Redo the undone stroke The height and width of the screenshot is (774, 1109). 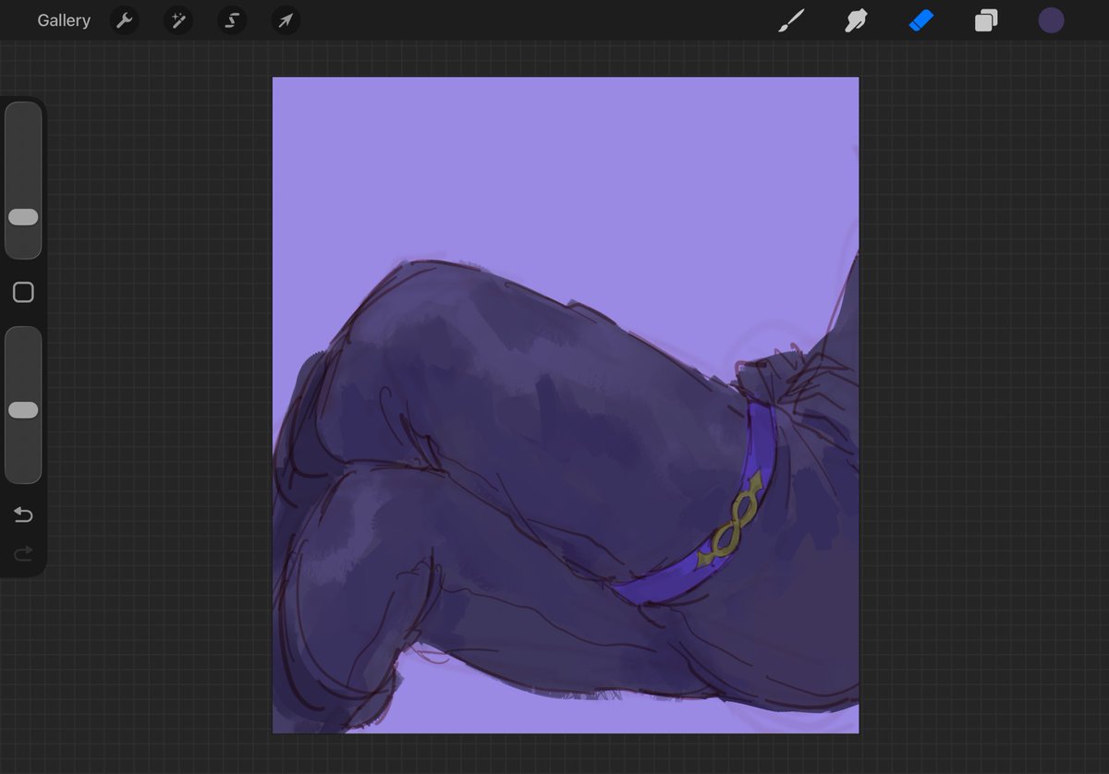click(x=23, y=553)
